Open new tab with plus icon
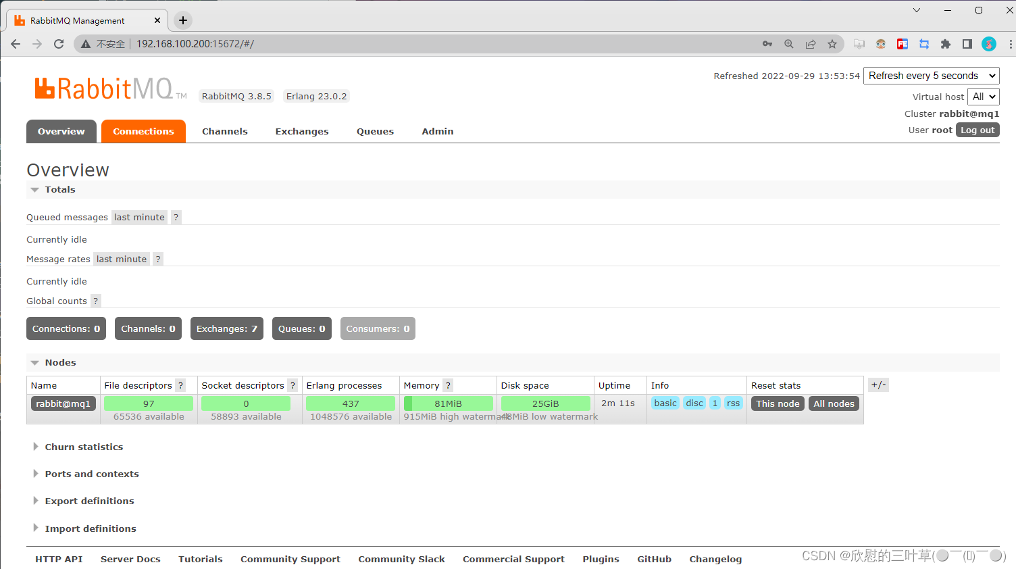Image resolution: width=1016 pixels, height=569 pixels. tap(183, 20)
